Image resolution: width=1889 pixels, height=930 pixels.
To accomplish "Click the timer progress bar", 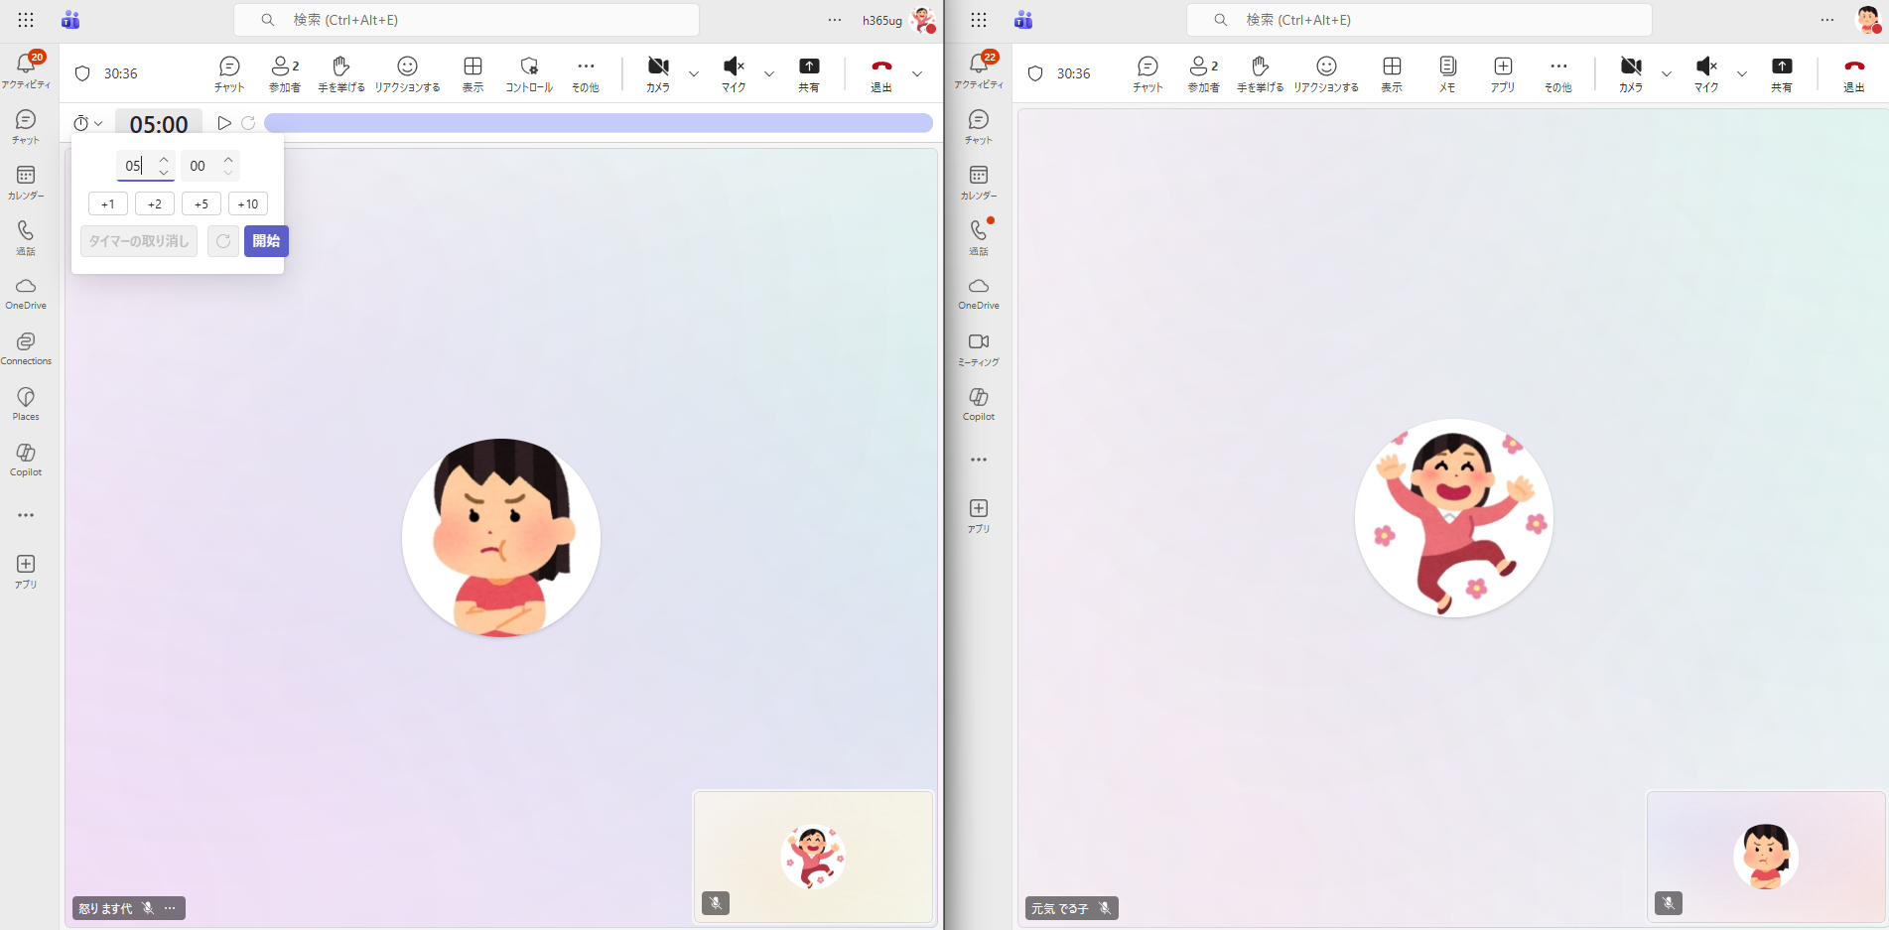I will coord(598,123).
